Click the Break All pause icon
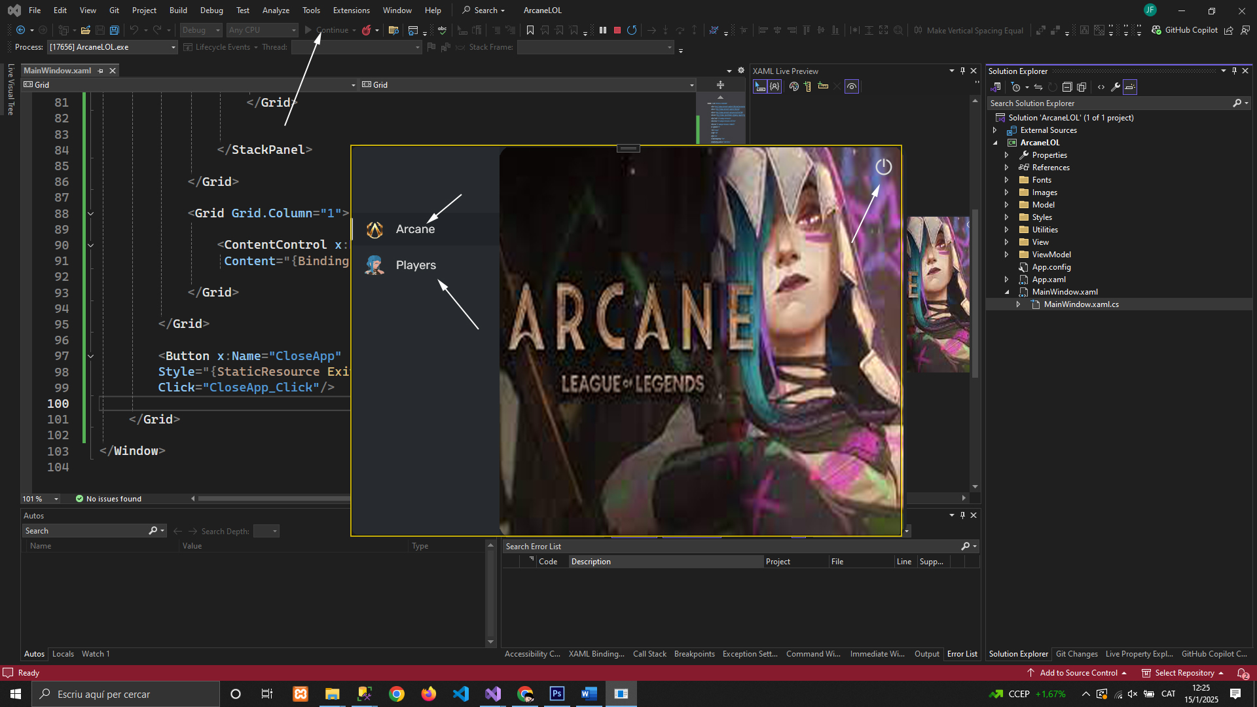Image resolution: width=1257 pixels, height=707 pixels. 603,30
